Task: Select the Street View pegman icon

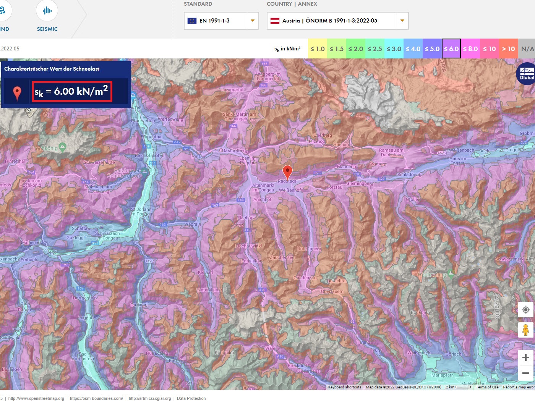Action: (x=526, y=330)
